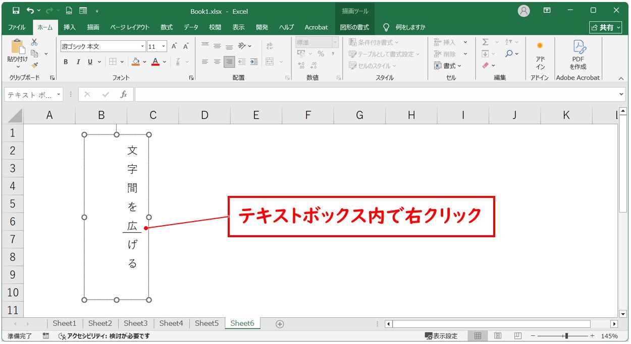Undo the last action
Viewport: 631px width, 344px height.
pos(30,11)
